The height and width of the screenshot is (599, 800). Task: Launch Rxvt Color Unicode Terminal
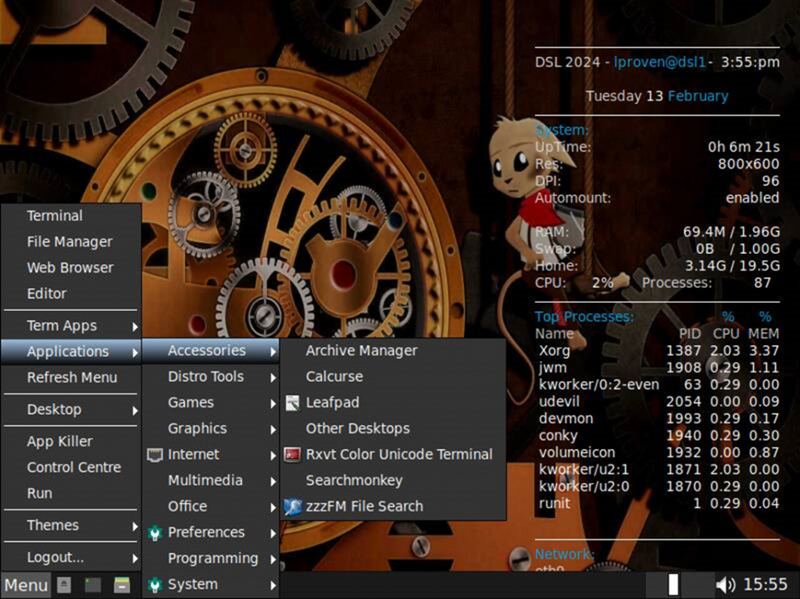pos(393,455)
